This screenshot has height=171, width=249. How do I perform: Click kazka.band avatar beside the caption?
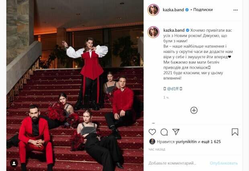(x=153, y=32)
